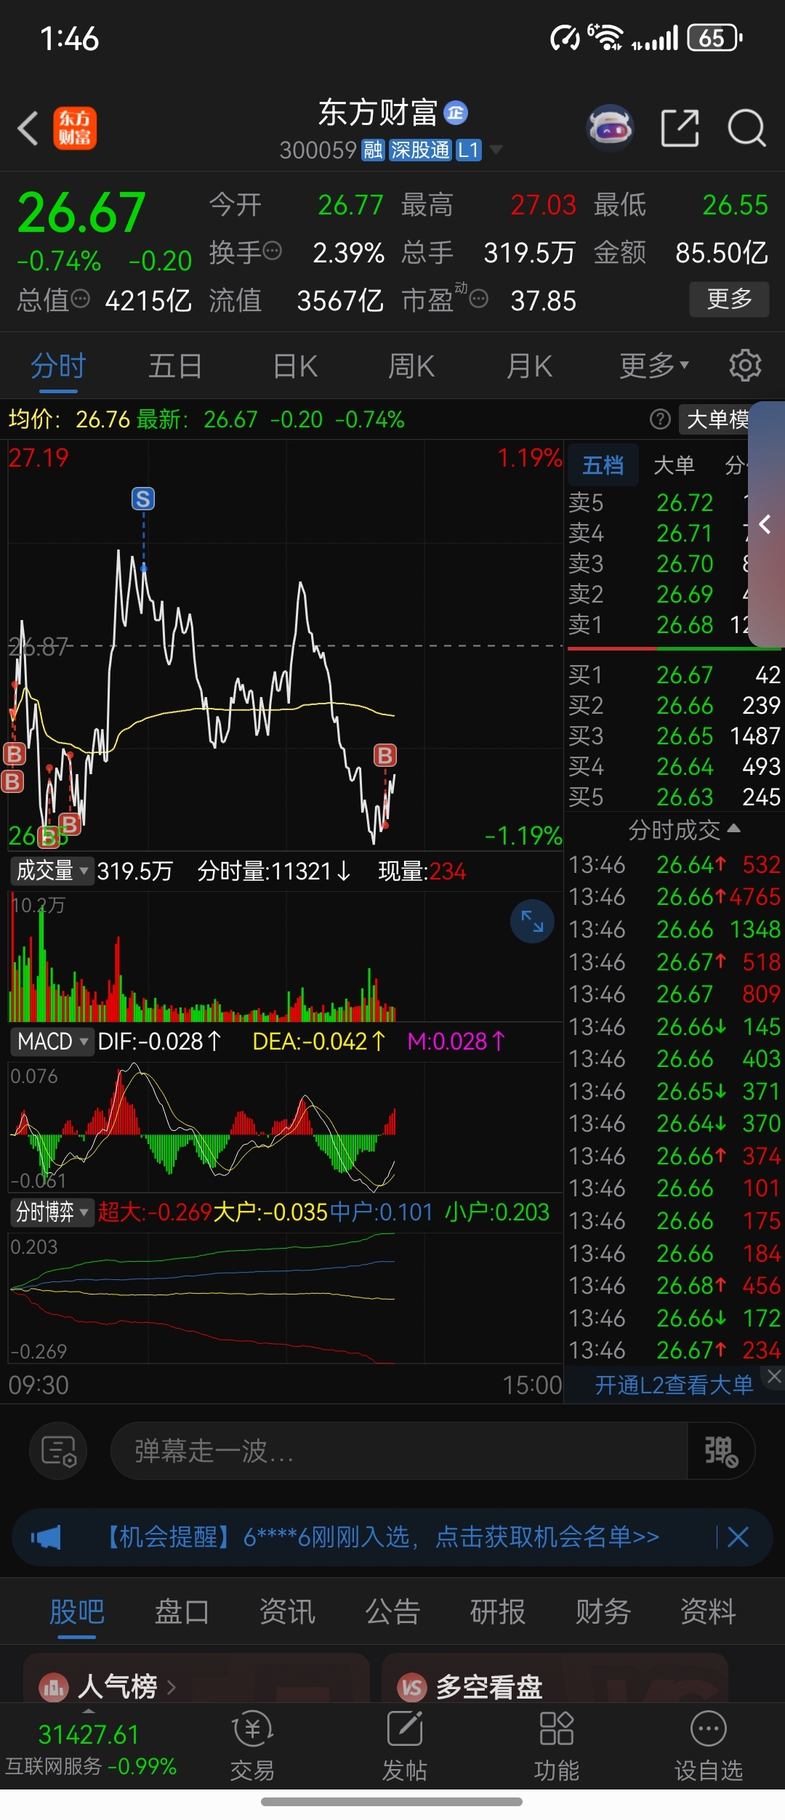Image resolution: width=785 pixels, height=1820 pixels.
Task: Tap the 更多 quote details button
Action: pos(729,299)
